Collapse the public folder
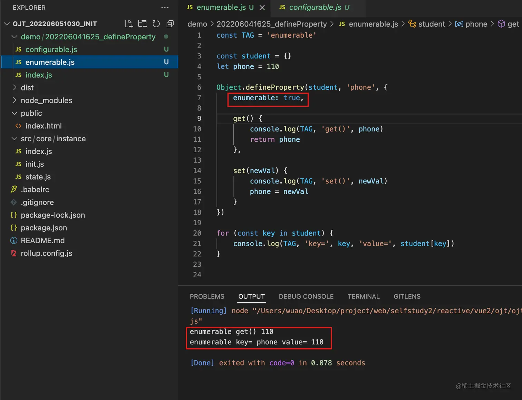This screenshot has width=522, height=400. tap(90, 113)
